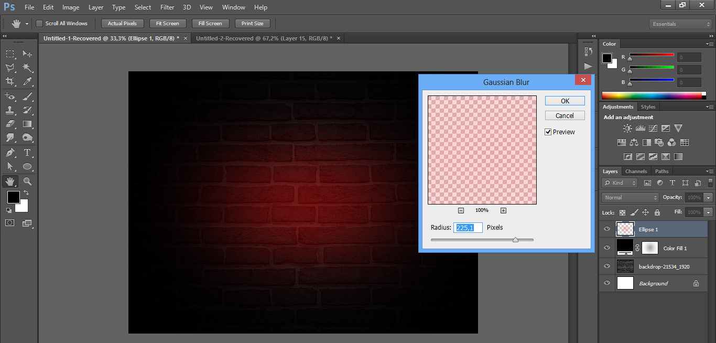Select the Pen tool
The image size is (716, 343).
[x=10, y=153]
